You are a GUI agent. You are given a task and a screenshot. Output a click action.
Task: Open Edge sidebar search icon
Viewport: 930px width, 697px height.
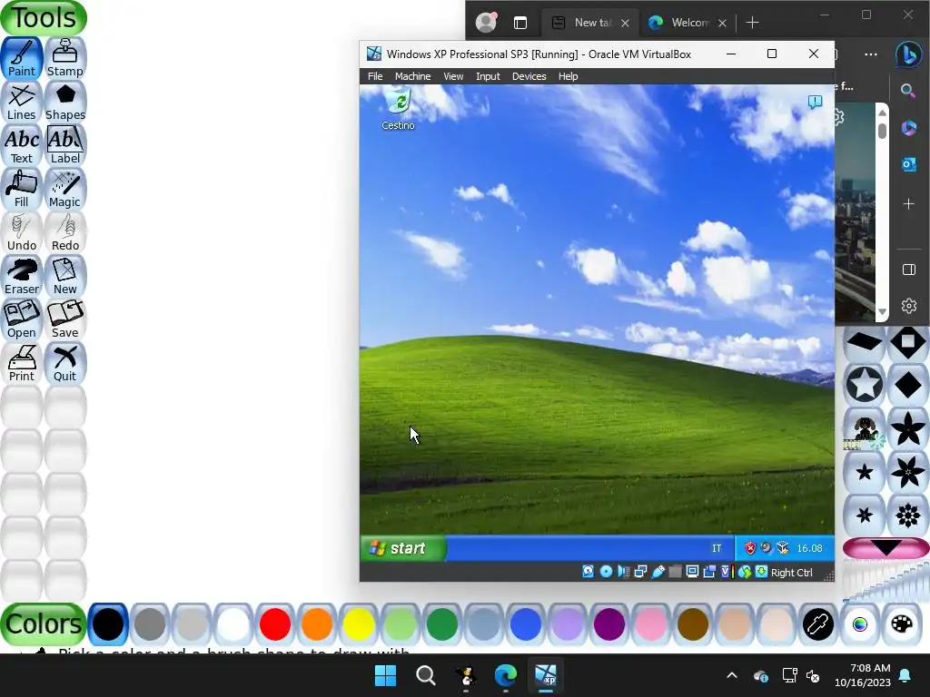(908, 91)
